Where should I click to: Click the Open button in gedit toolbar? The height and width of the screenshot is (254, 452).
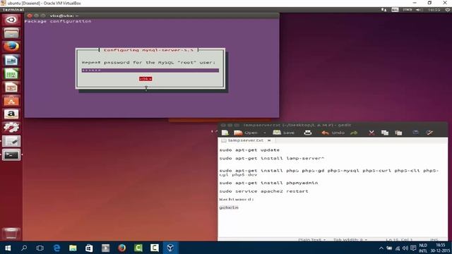click(x=246, y=133)
